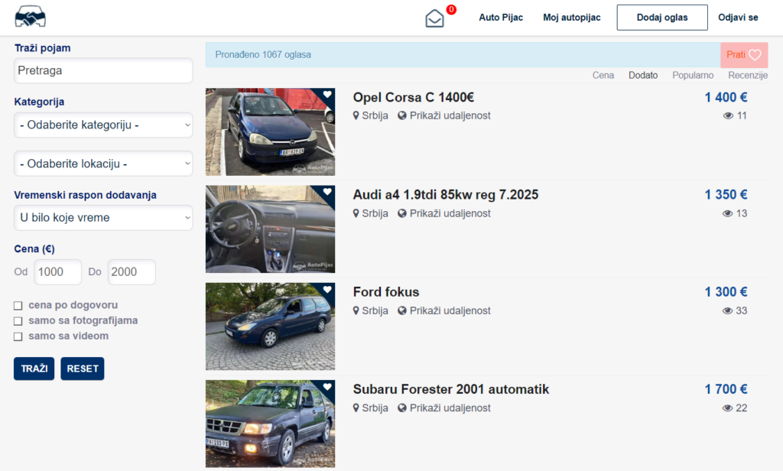783x471 pixels.
Task: Show distance for the Ford fokus listing
Action: pyautogui.click(x=450, y=310)
